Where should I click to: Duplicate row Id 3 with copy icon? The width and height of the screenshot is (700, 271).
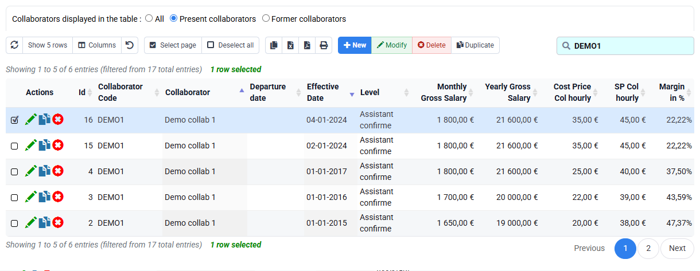(45, 197)
